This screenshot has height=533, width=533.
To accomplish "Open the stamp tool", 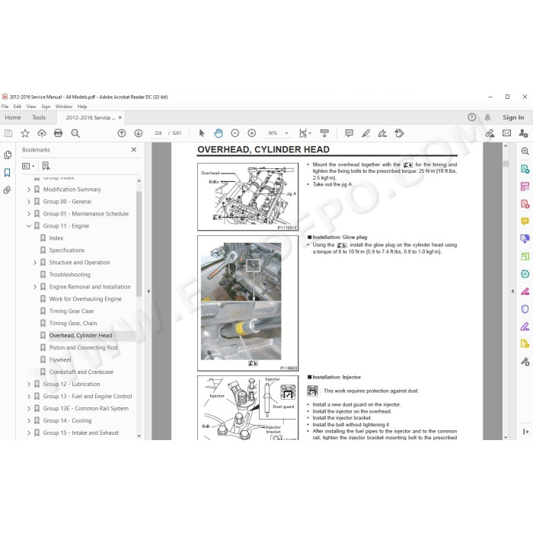I will tap(399, 133).
